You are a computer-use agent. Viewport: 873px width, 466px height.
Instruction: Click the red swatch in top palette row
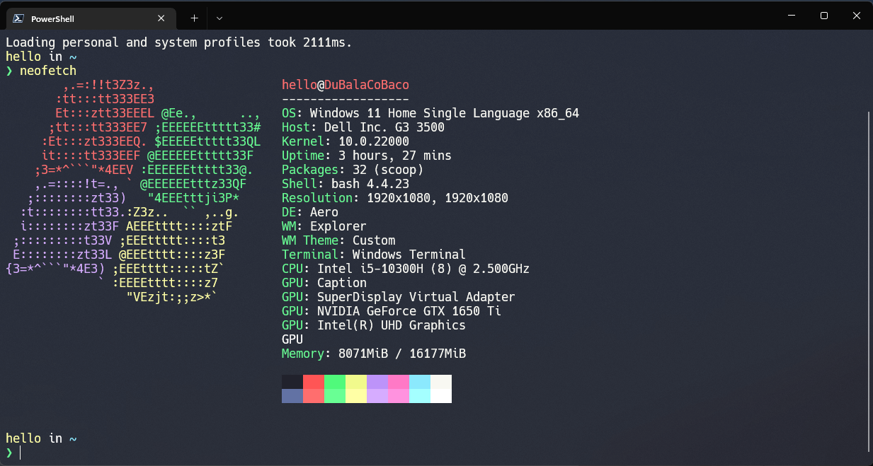(314, 382)
